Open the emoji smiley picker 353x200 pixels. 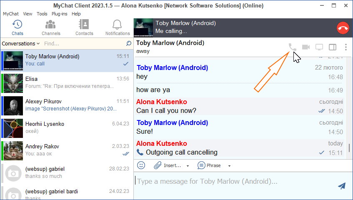click(x=141, y=165)
